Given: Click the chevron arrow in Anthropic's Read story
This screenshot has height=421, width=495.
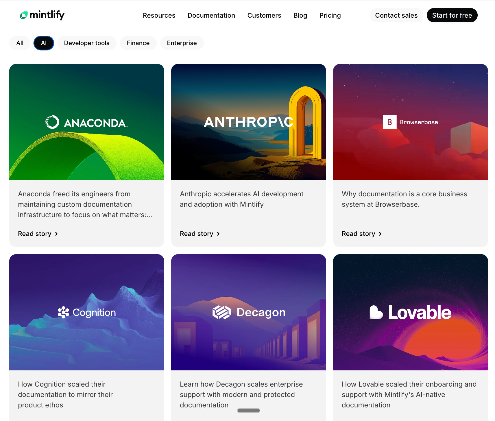Looking at the screenshot, I should click(x=218, y=234).
